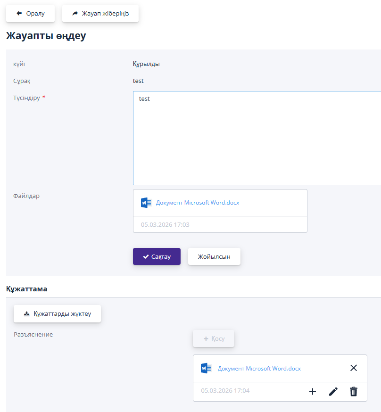Click the Оралу back button
381x412 pixels.
30,14
